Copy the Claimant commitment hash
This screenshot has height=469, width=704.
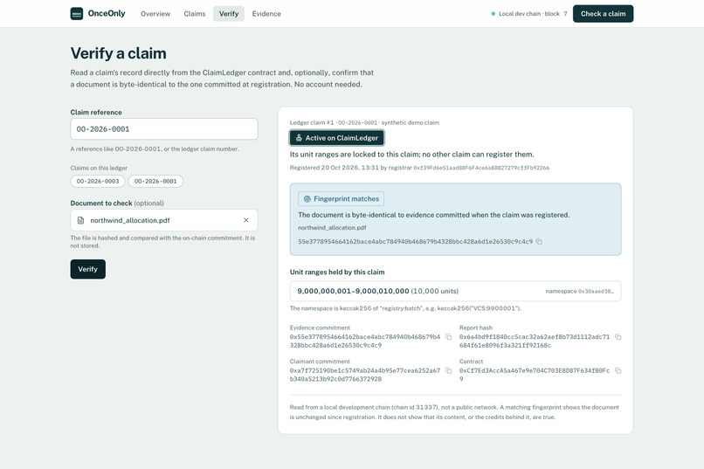[x=448, y=370]
